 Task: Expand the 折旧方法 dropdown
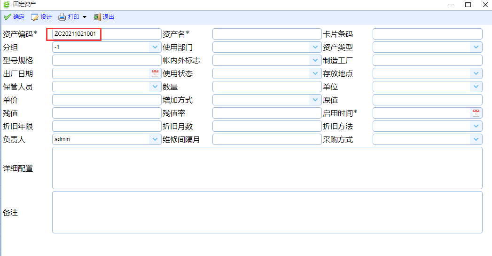476,126
